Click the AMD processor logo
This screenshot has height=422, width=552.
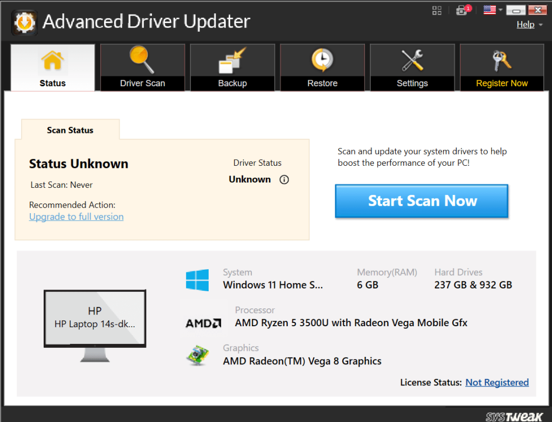point(203,323)
